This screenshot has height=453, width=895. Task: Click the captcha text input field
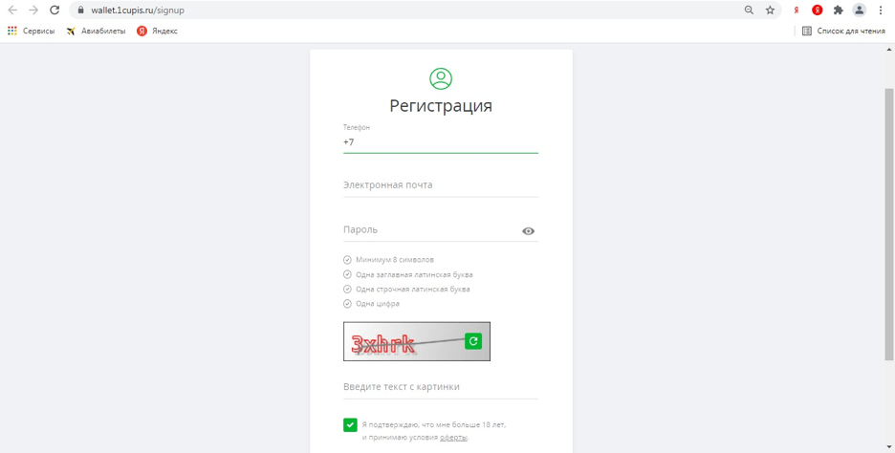[x=440, y=387]
